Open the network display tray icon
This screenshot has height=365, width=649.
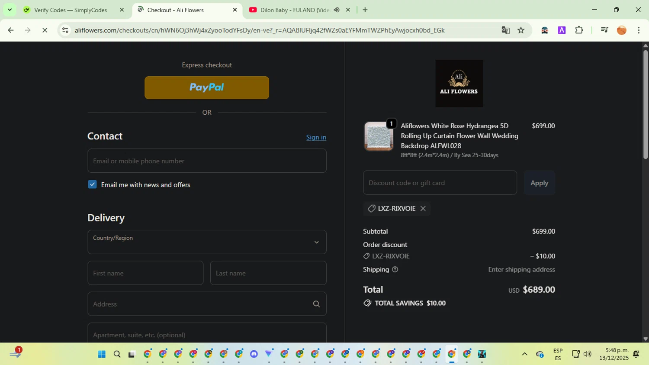pyautogui.click(x=575, y=354)
